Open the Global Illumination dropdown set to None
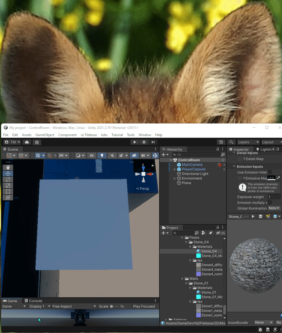The height and width of the screenshot is (333, 282). tap(274, 208)
